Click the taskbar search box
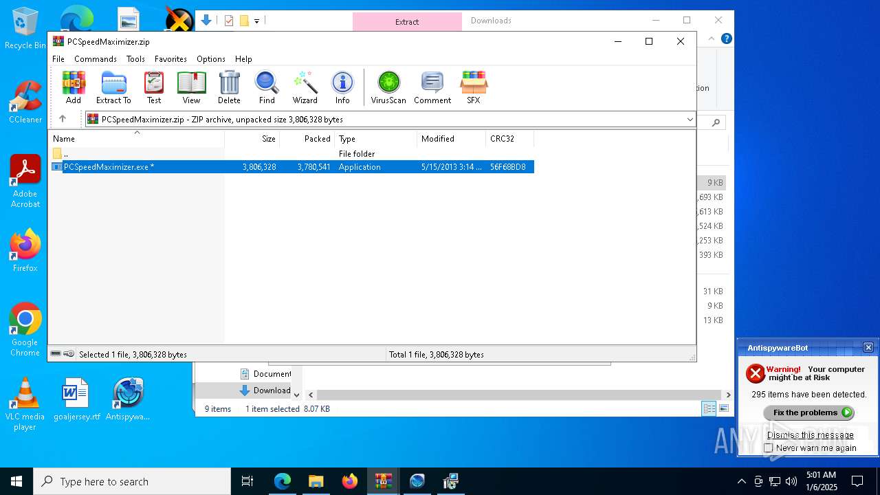Image resolution: width=880 pixels, height=495 pixels. [132, 481]
